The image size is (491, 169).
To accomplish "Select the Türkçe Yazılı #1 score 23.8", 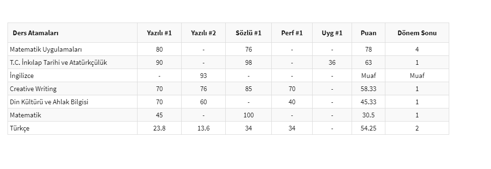I will point(159,128).
